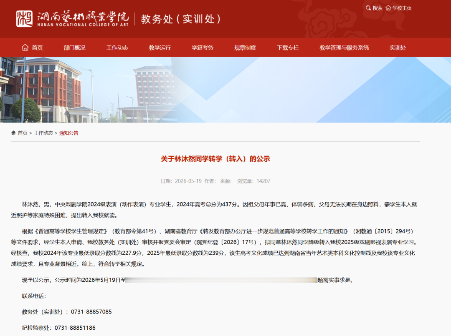The image size is (451, 336).
Task: Click 通知公告 in the breadcrumb
Action: point(69,133)
